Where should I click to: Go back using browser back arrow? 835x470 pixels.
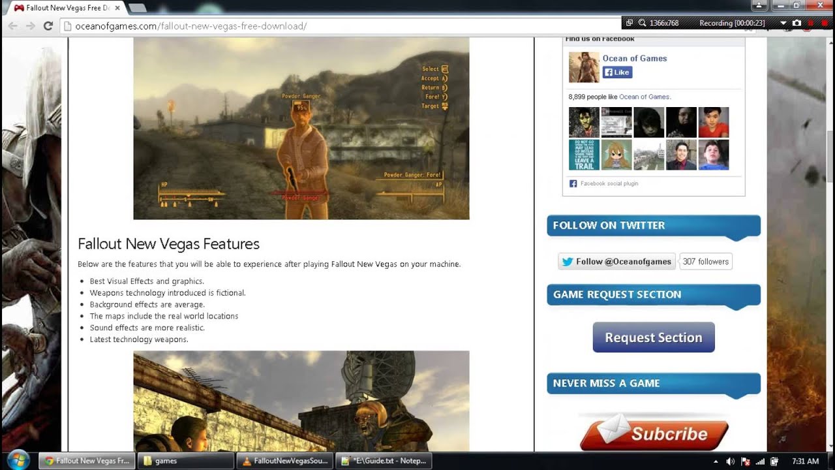pyautogui.click(x=12, y=26)
